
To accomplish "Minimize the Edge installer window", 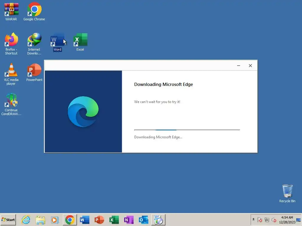I will 238,66.
